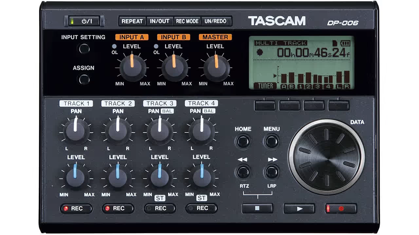Screen dimensions: 419x235
Task: Click the TRACK 1 PAN knob
Action: [76, 131]
